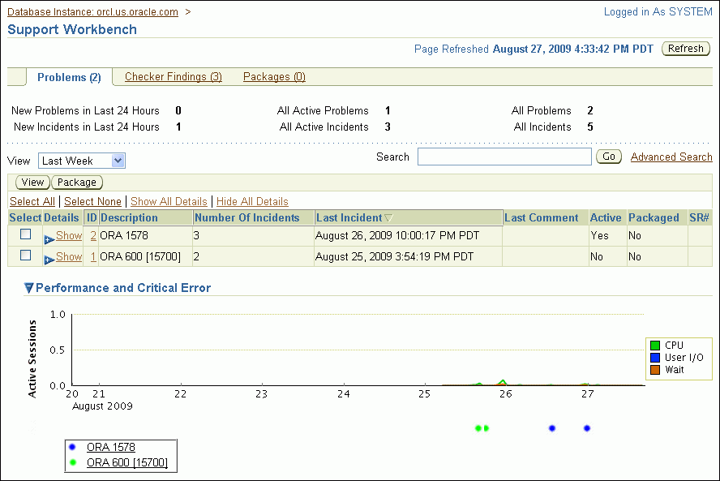Click the Show arrow icon for ORA 600
This screenshot has height=481, width=720.
tap(49, 259)
